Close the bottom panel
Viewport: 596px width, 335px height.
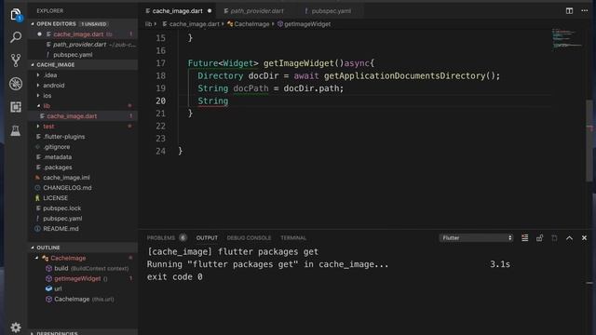point(584,238)
